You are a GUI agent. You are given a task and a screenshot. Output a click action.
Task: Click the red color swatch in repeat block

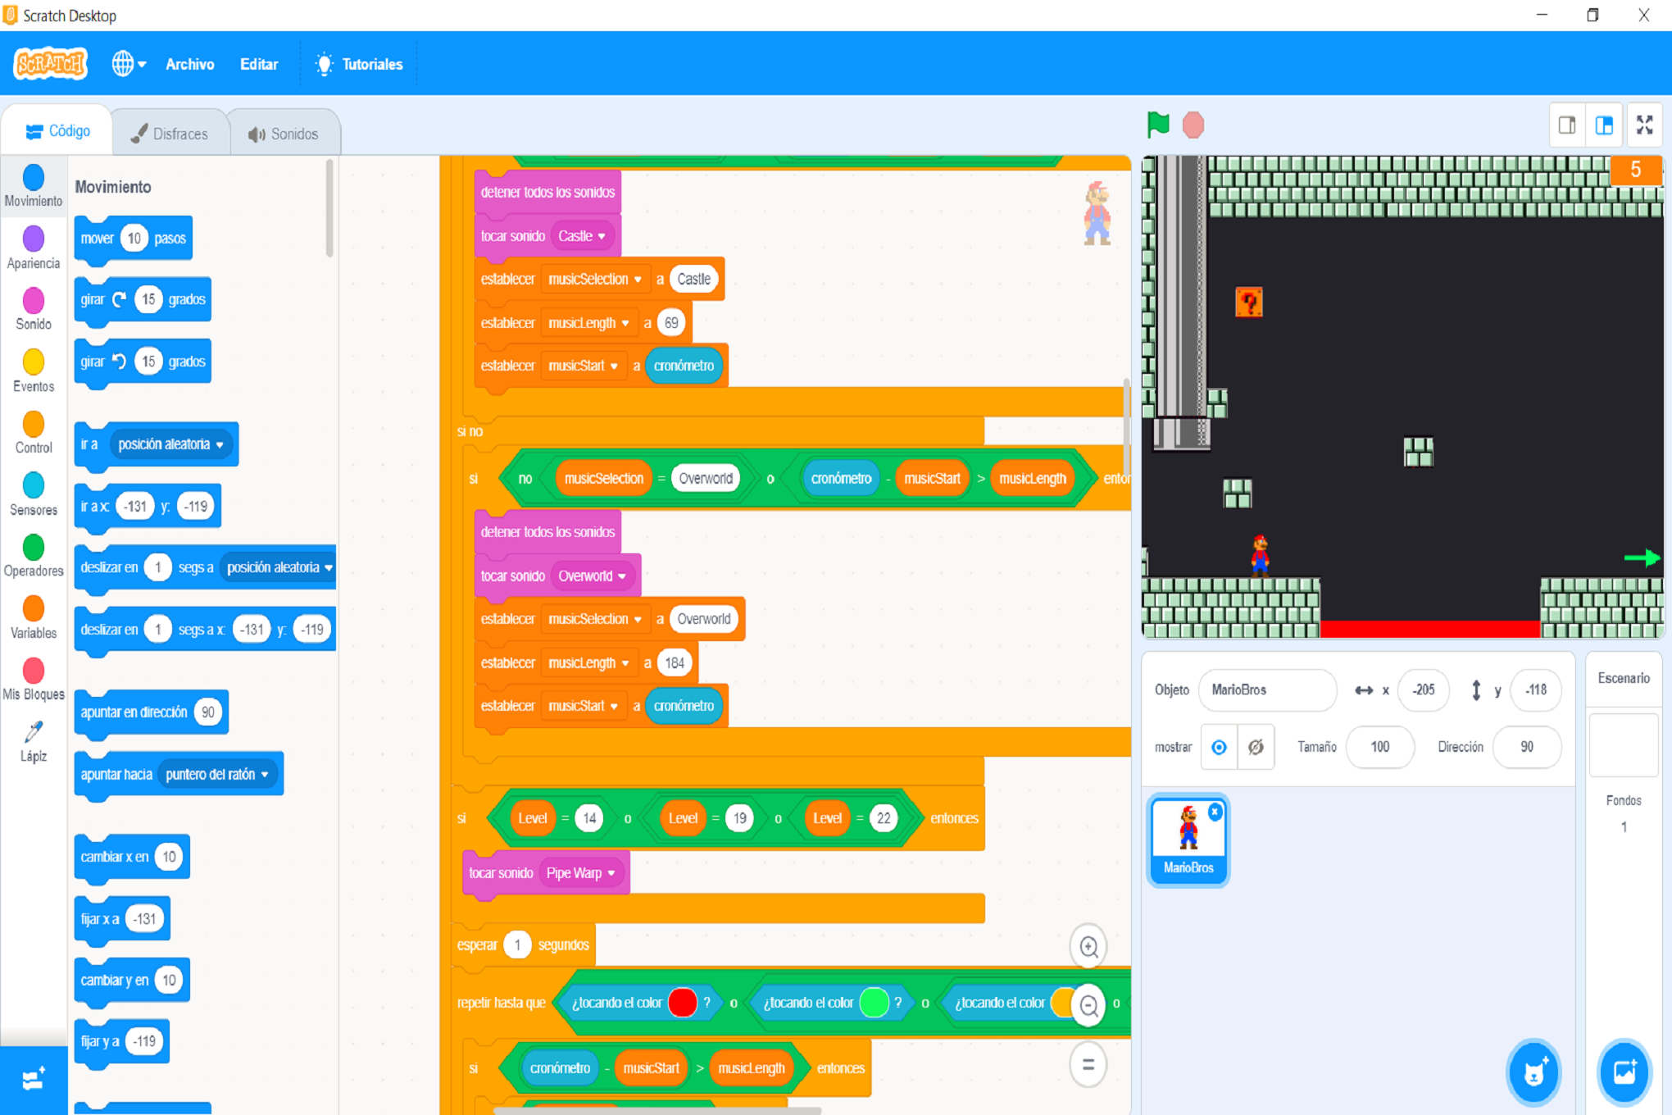point(682,1003)
